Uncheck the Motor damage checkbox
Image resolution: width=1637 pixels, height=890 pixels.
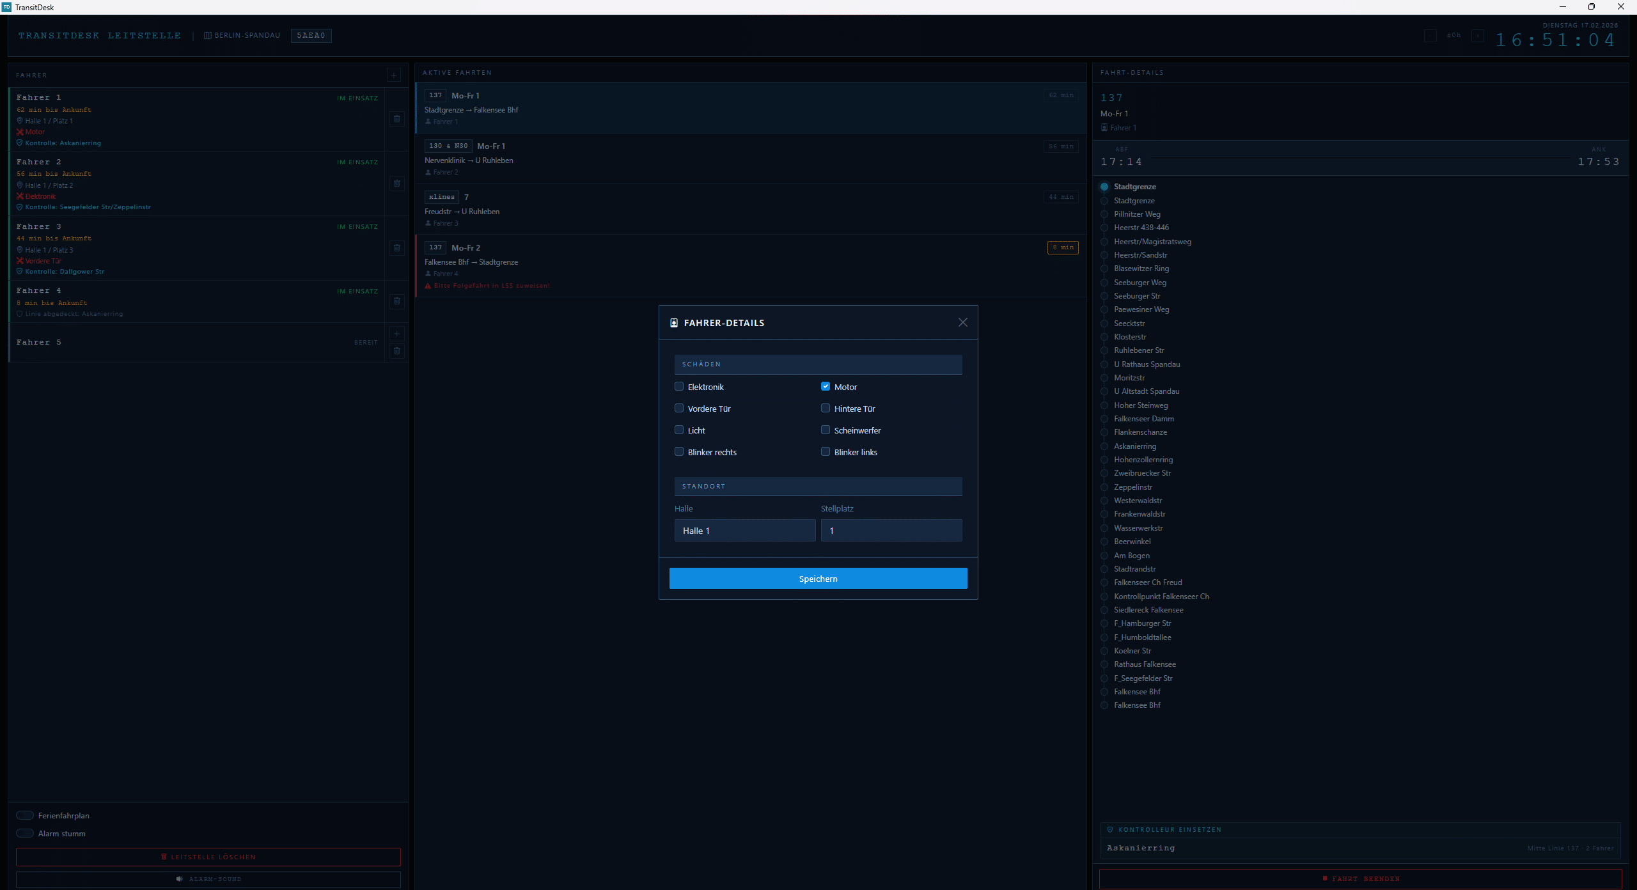[826, 386]
